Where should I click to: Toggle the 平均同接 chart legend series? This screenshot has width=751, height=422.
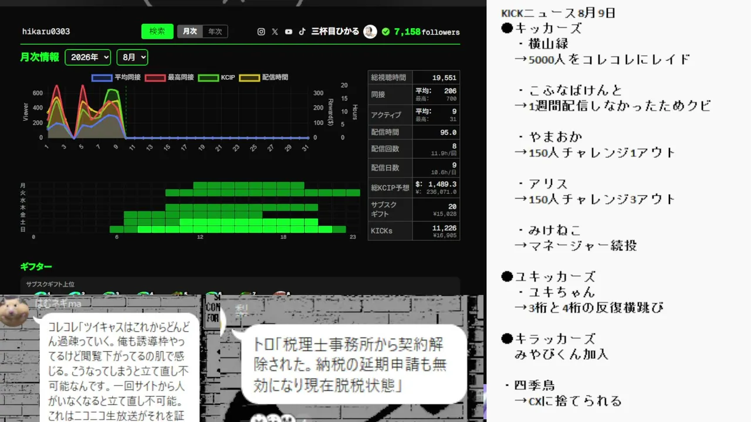[116, 77]
